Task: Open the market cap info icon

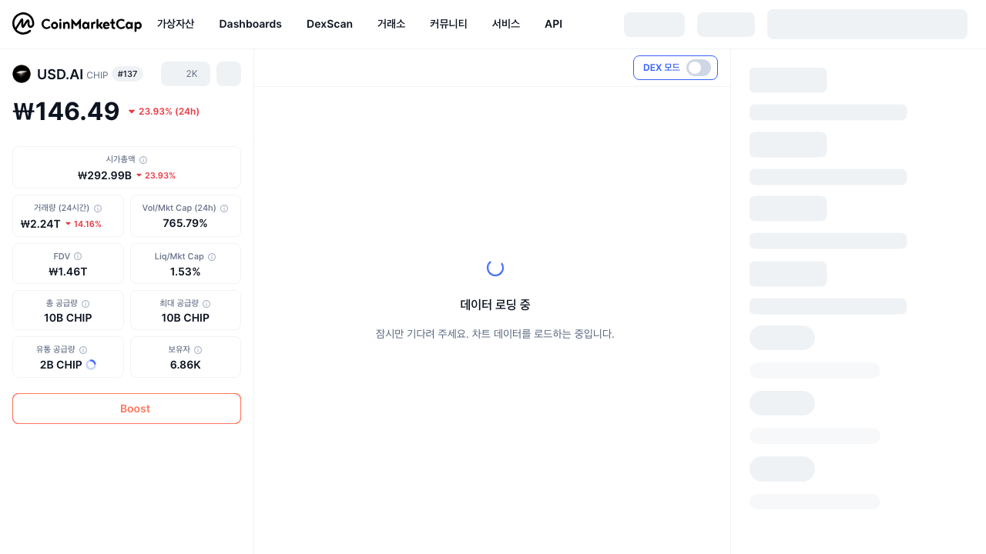Action: [x=143, y=160]
